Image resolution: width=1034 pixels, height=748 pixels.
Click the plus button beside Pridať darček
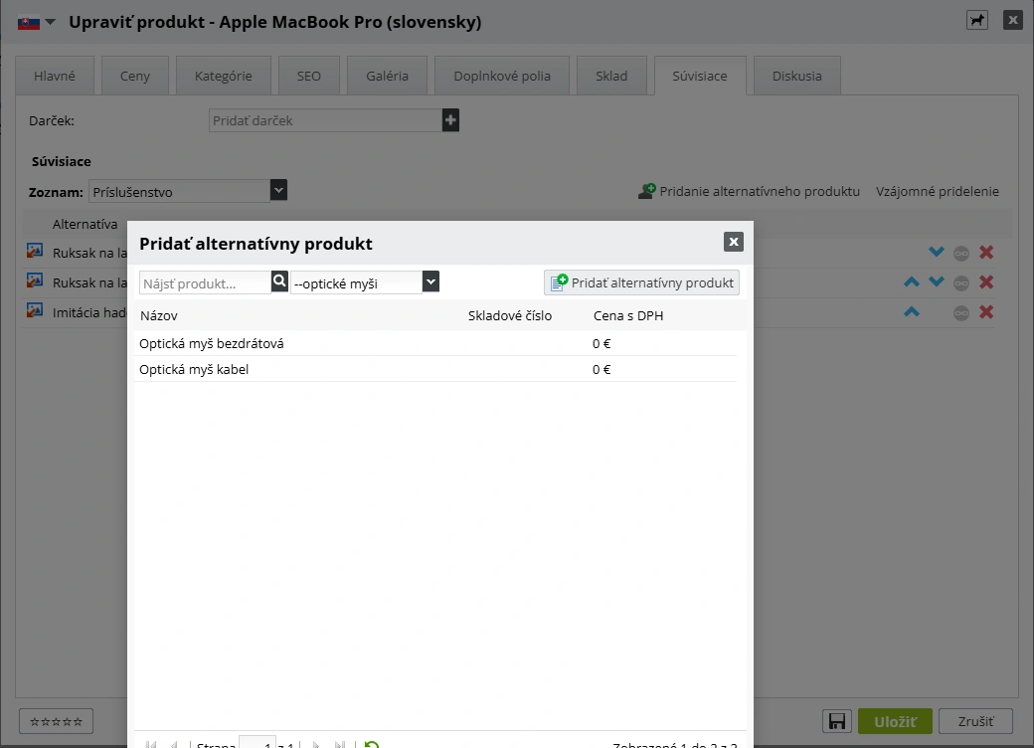(x=450, y=120)
